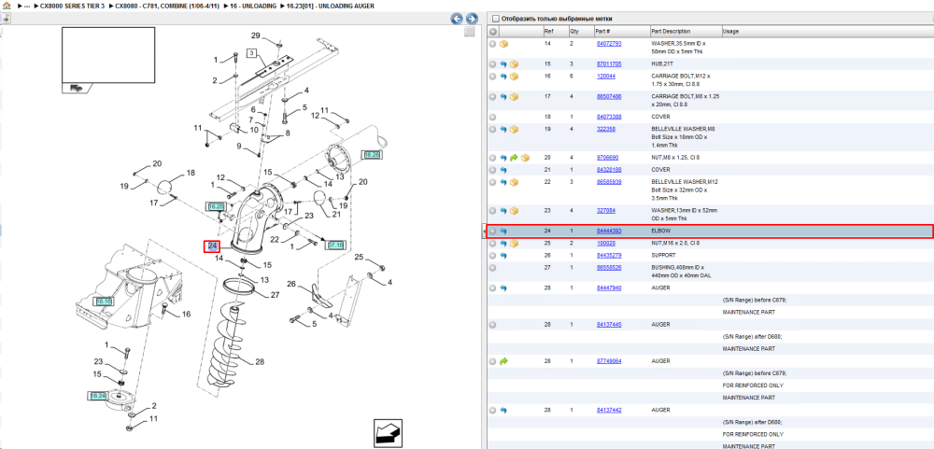This screenshot has height=449, width=934.
Task: Add BUSHING 86558526 with its plus icon
Action: click(x=492, y=268)
